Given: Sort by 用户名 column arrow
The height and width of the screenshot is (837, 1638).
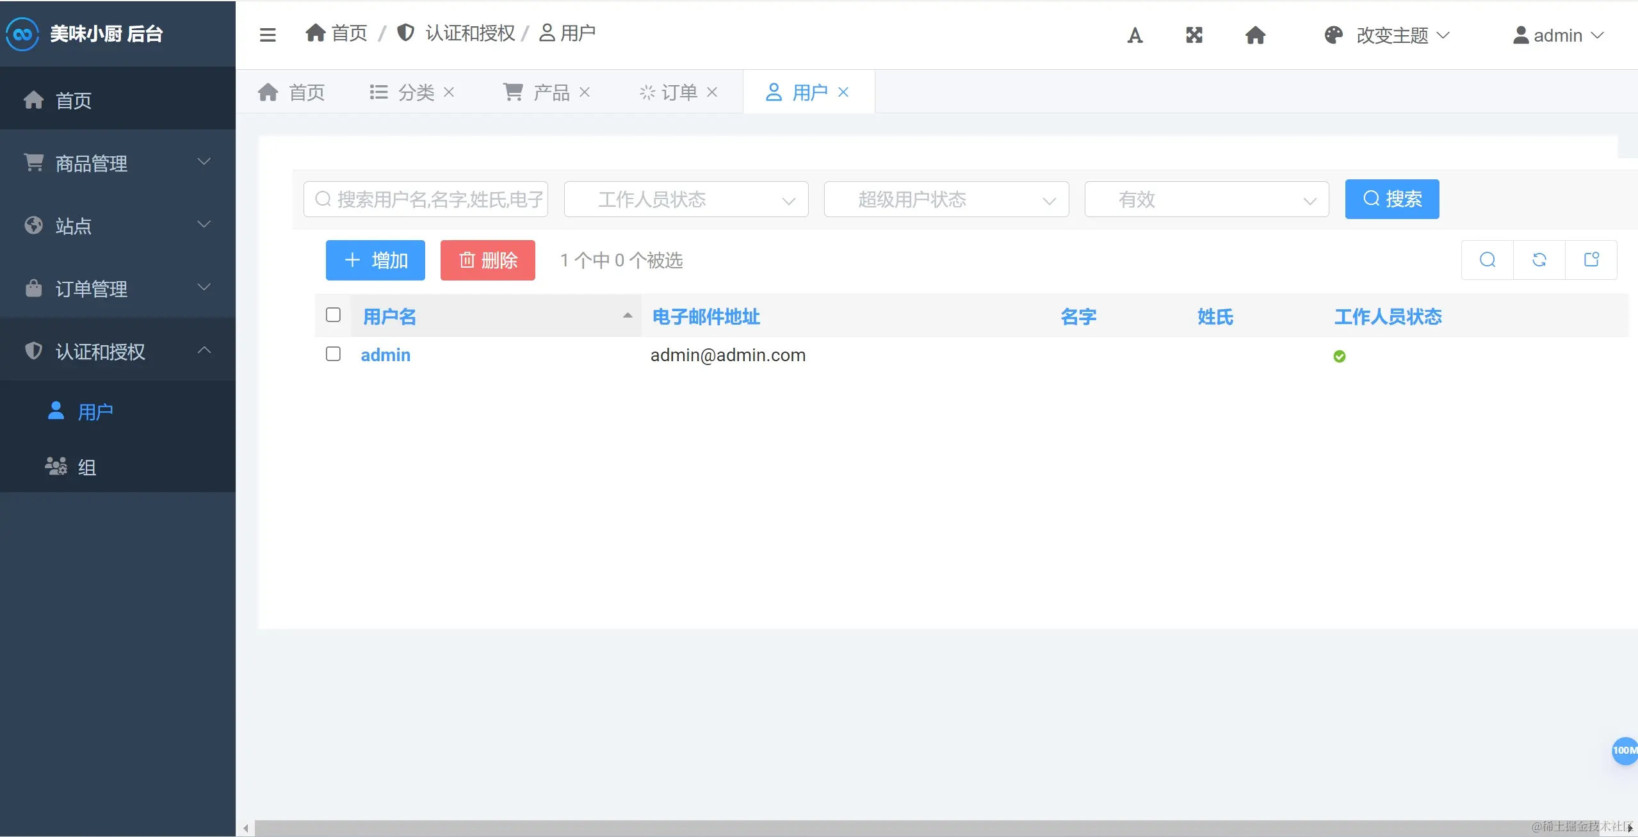Looking at the screenshot, I should coord(628,316).
